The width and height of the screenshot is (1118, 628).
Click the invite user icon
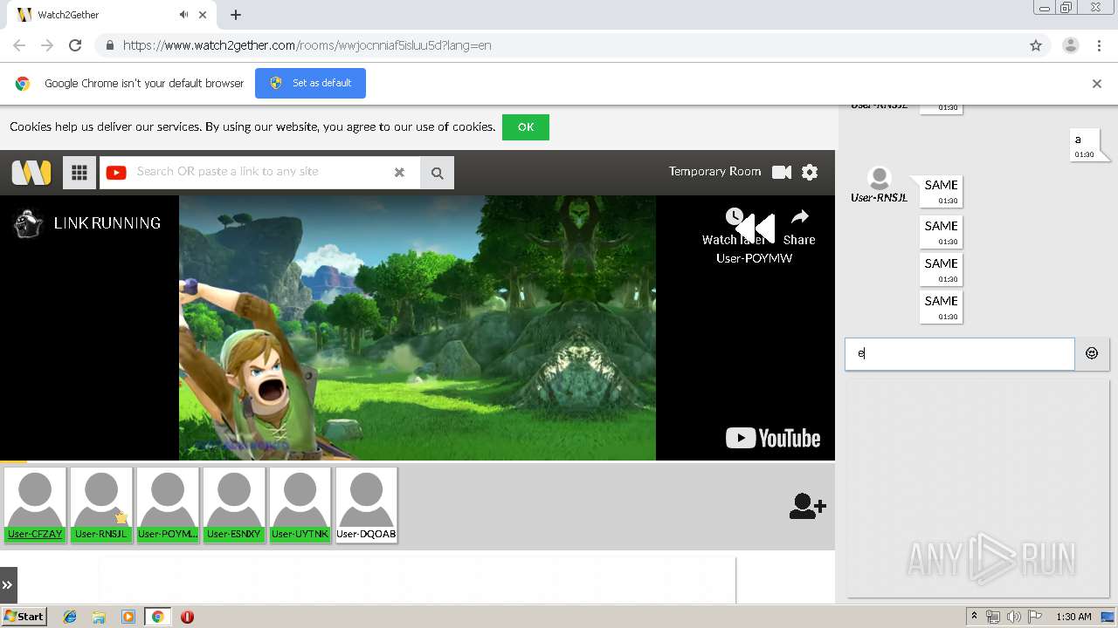pos(807,506)
